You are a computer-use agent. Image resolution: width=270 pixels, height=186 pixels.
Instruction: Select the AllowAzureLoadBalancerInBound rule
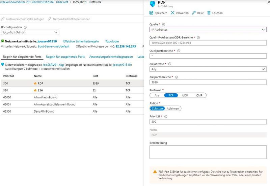(x=73, y=104)
